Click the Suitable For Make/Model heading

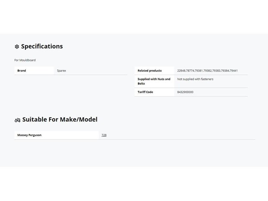[x=60, y=119]
